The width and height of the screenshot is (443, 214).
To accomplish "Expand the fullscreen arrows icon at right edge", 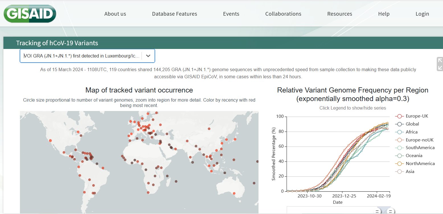I will point(440,64).
